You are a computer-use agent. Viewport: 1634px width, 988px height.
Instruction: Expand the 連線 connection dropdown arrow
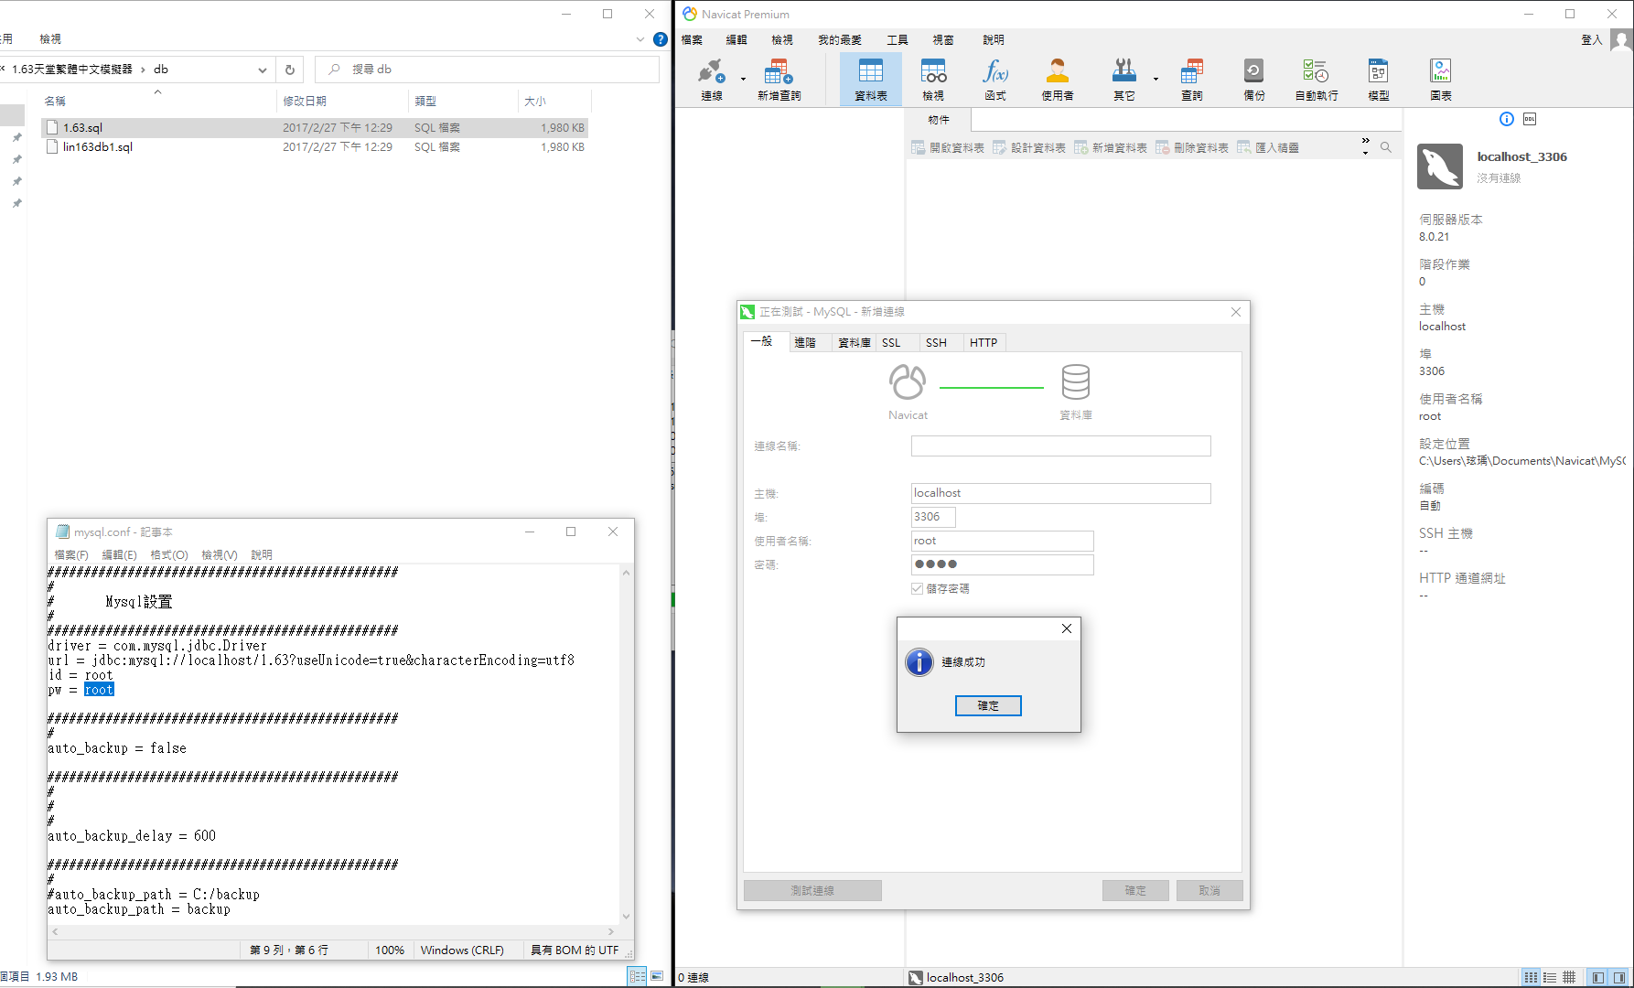(x=743, y=80)
